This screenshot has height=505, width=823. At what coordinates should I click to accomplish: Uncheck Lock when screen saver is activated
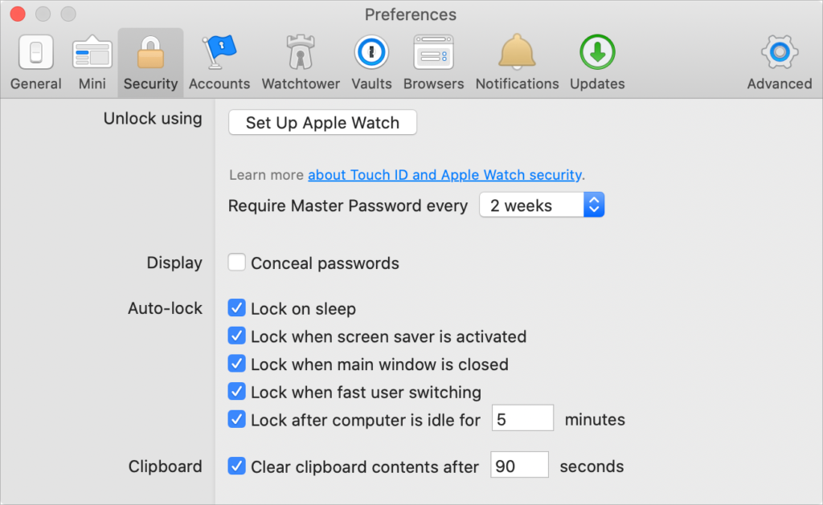pos(236,336)
